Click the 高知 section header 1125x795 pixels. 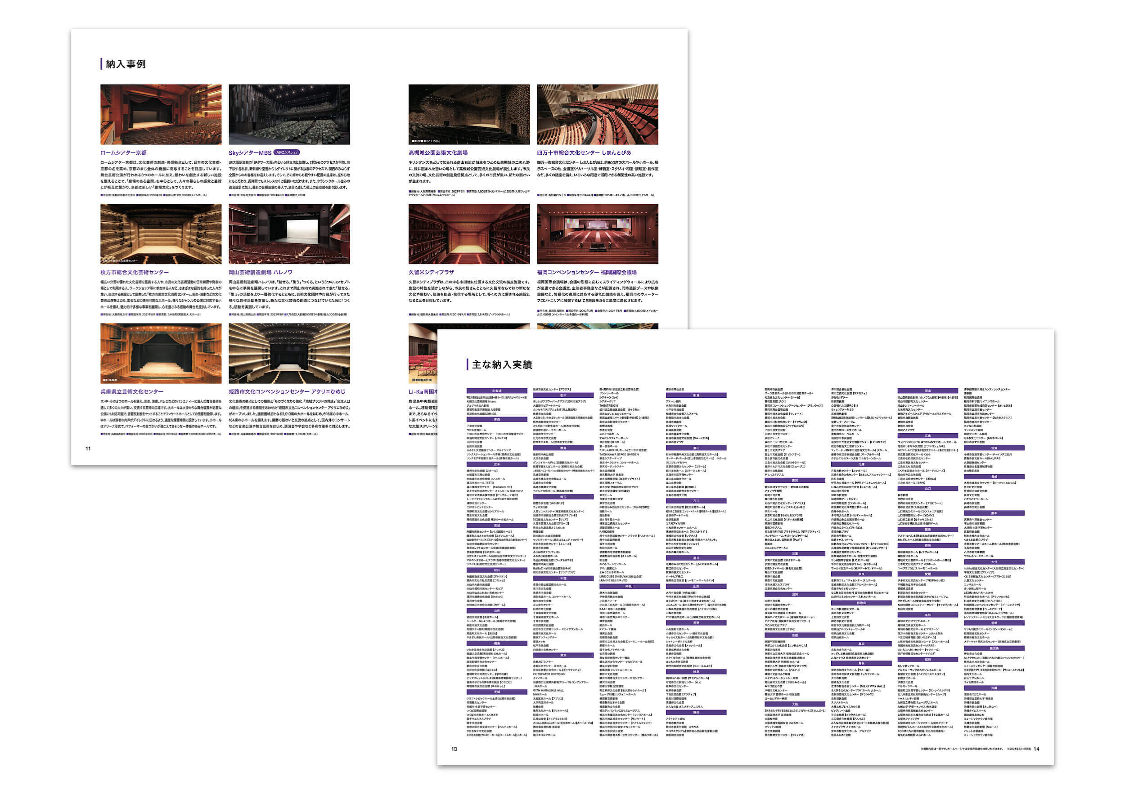click(x=927, y=615)
